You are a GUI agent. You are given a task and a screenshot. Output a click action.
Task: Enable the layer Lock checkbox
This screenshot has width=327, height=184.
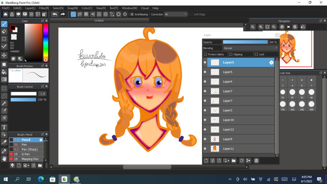(256, 54)
